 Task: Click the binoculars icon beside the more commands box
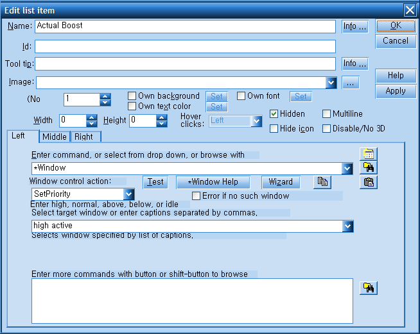coord(369,288)
